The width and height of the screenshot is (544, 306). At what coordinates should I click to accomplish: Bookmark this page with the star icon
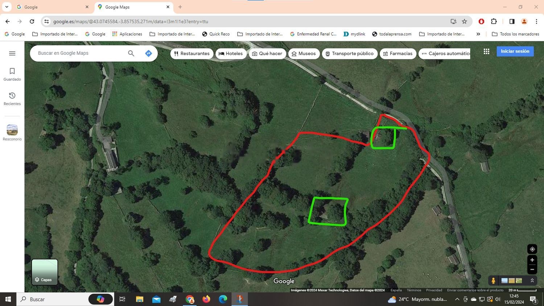[x=464, y=21]
